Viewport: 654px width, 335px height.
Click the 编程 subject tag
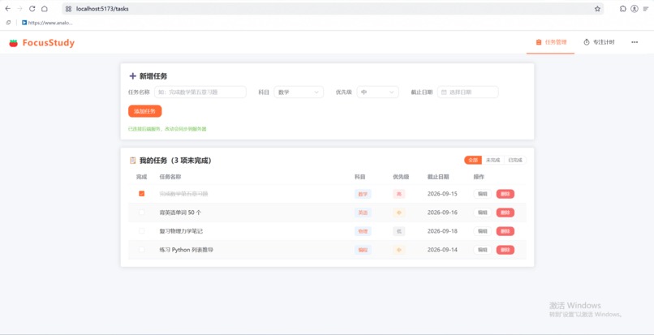[363, 250]
